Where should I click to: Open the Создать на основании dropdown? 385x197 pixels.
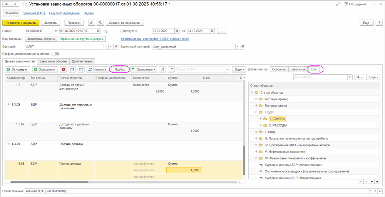point(125,23)
